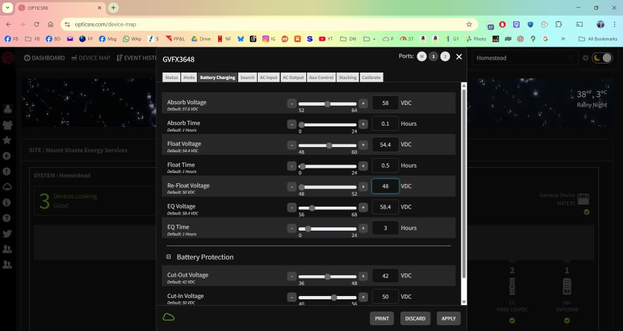
Task: Switch to the AC Input tab
Action: point(268,77)
